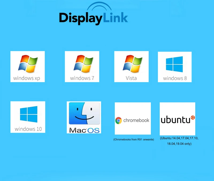The height and width of the screenshot is (181, 214).
Task: Choose the Vista logo tile
Action: tap(131, 66)
